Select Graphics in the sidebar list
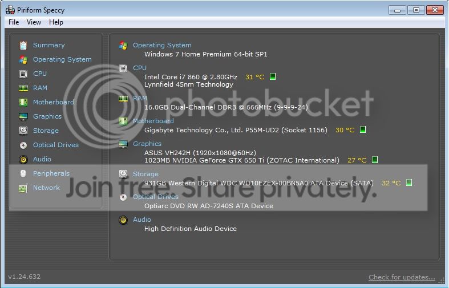Screen dimensions: 449x288 click(x=47, y=116)
